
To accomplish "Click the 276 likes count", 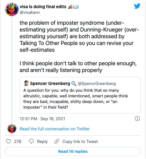I will point(18,142).
